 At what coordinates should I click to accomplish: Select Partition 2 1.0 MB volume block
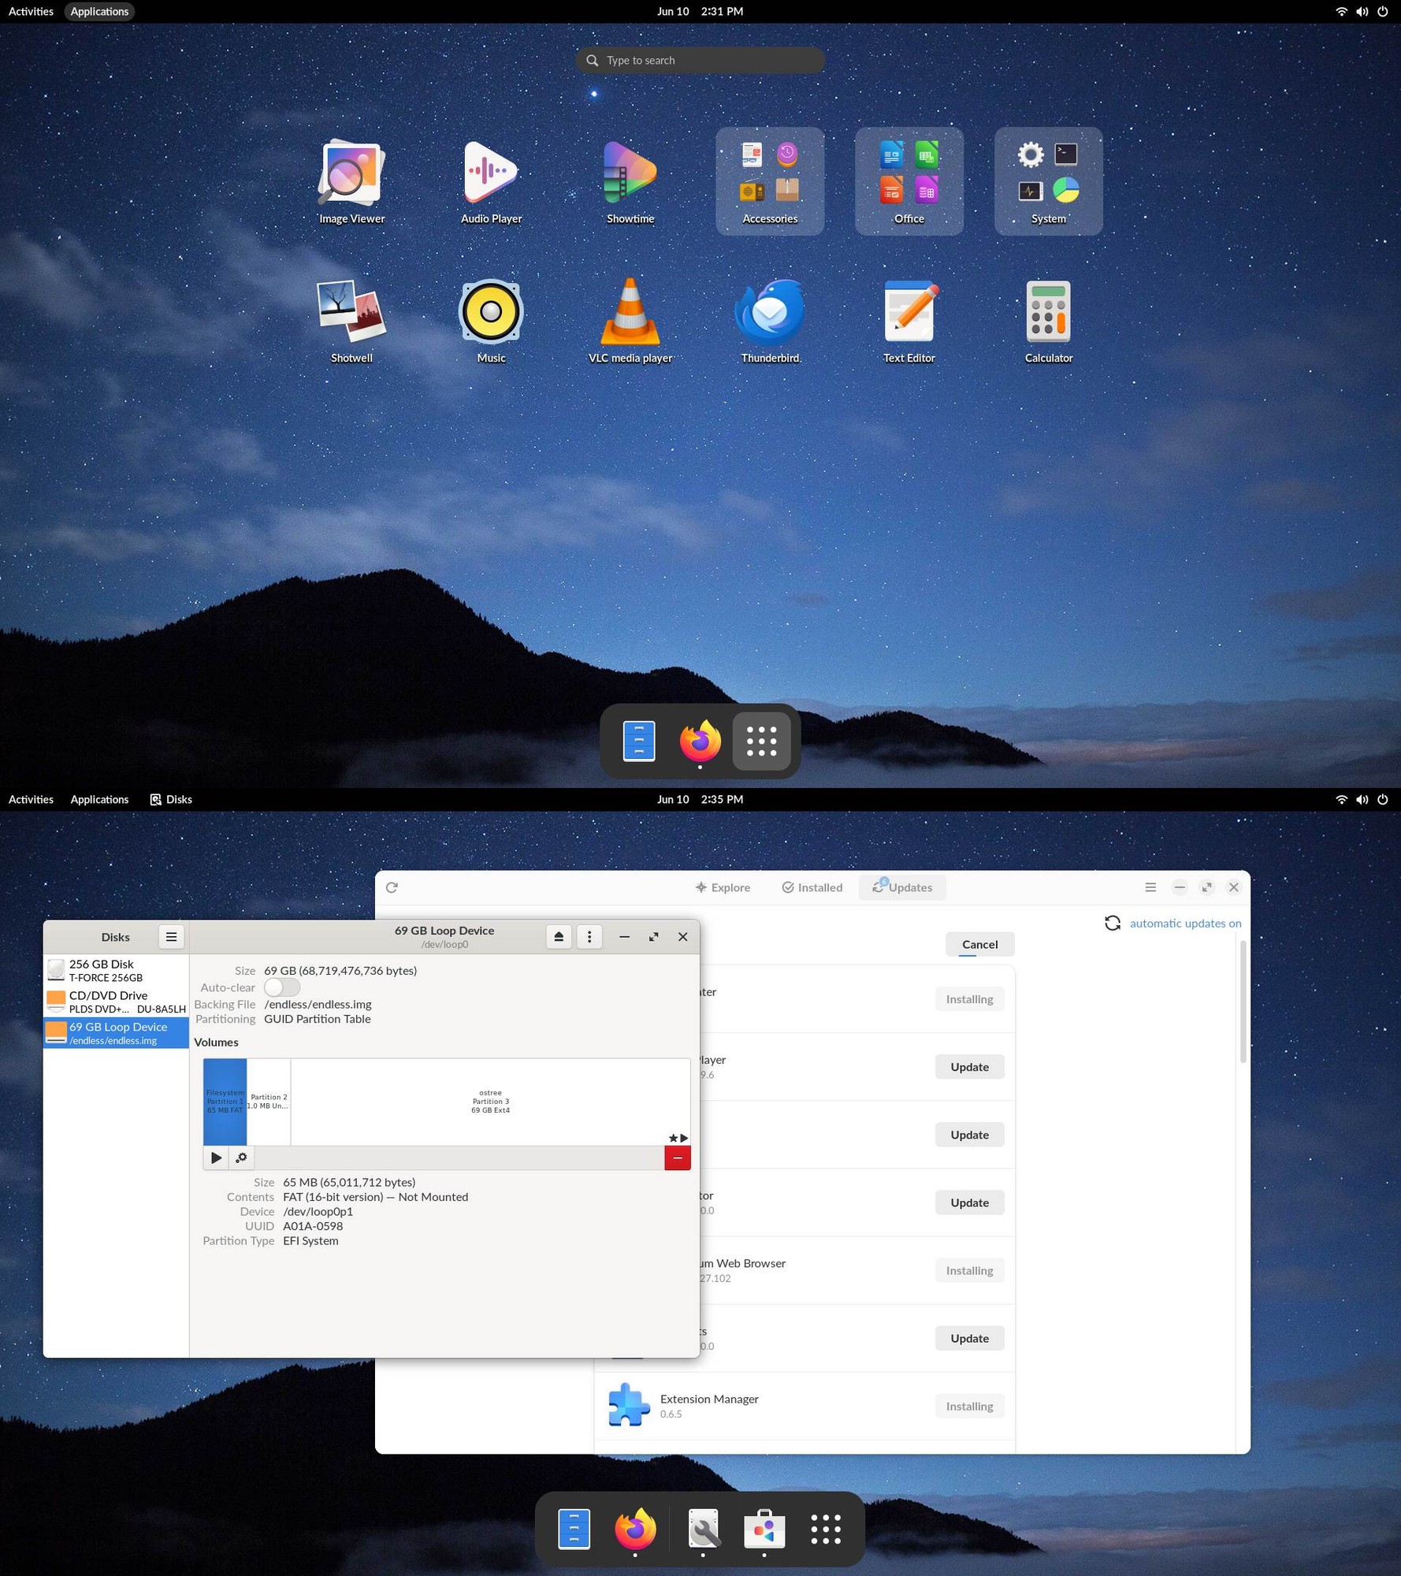pos(269,1102)
